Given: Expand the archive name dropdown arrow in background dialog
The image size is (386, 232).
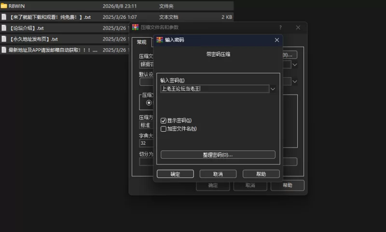Looking at the screenshot, I should click(295, 65).
